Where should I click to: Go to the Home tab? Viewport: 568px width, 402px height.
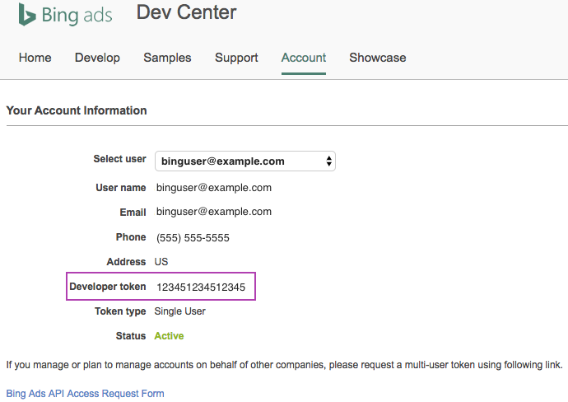[35, 58]
